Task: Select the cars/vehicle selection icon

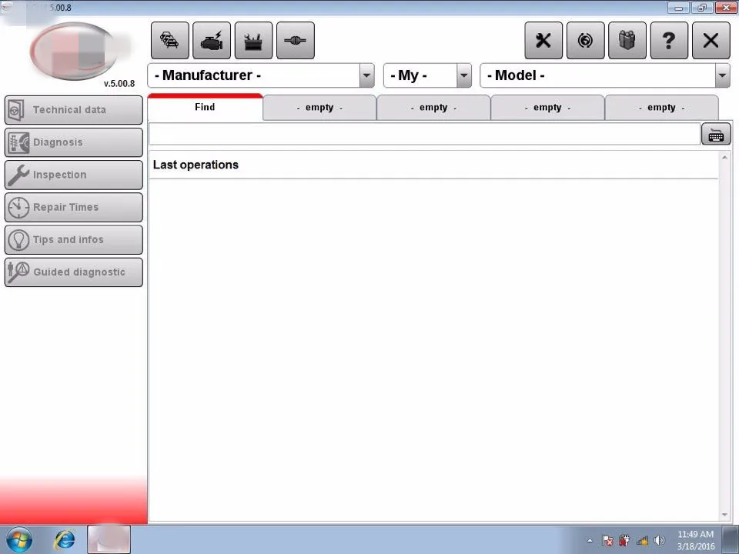Action: pyautogui.click(x=169, y=40)
